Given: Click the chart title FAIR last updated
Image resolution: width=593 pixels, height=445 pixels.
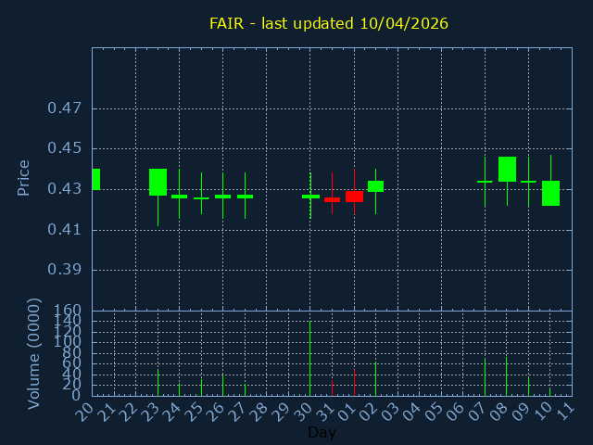Looking at the screenshot, I should pyautogui.click(x=329, y=23).
